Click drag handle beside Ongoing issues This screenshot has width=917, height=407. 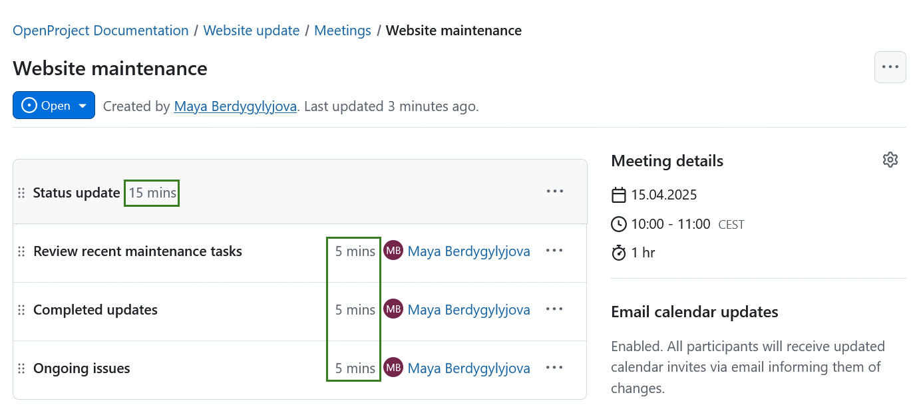tap(21, 368)
